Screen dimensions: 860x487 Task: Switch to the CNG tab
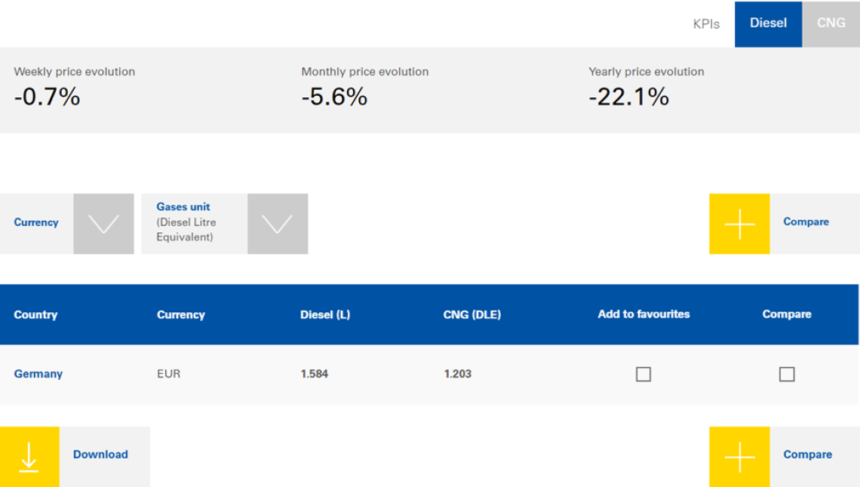831,23
